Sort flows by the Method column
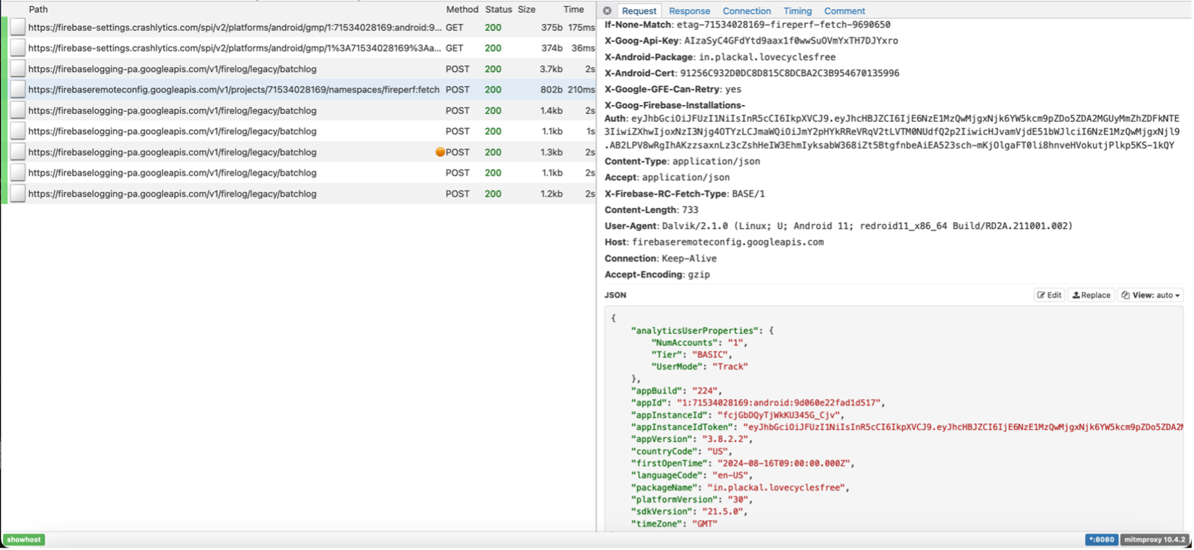Screen dimensions: 1194x550 [x=462, y=10]
